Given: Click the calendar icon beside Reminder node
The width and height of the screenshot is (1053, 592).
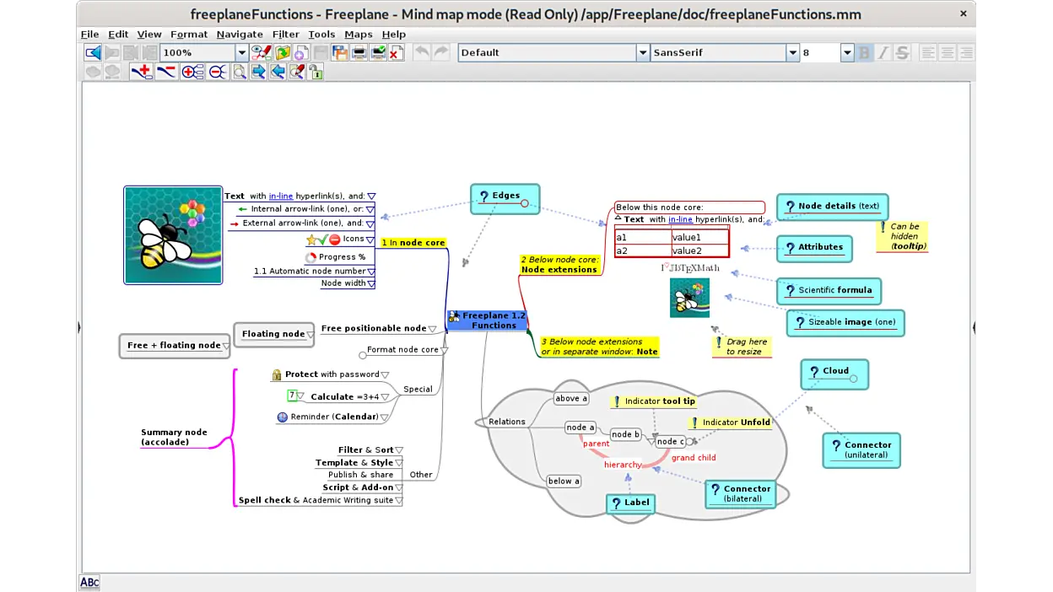Looking at the screenshot, I should click(283, 417).
